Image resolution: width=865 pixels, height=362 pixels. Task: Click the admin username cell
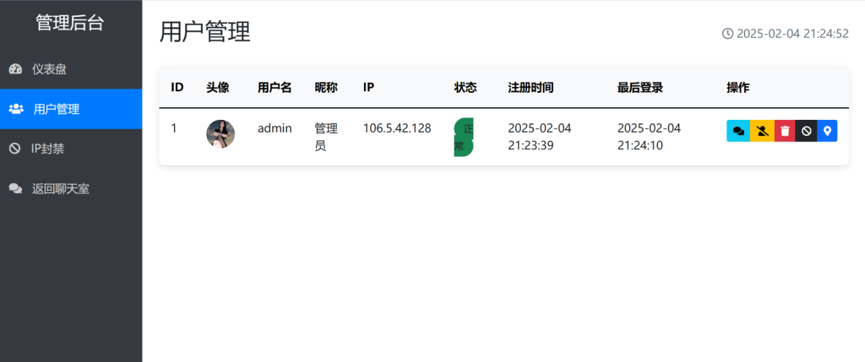(275, 128)
